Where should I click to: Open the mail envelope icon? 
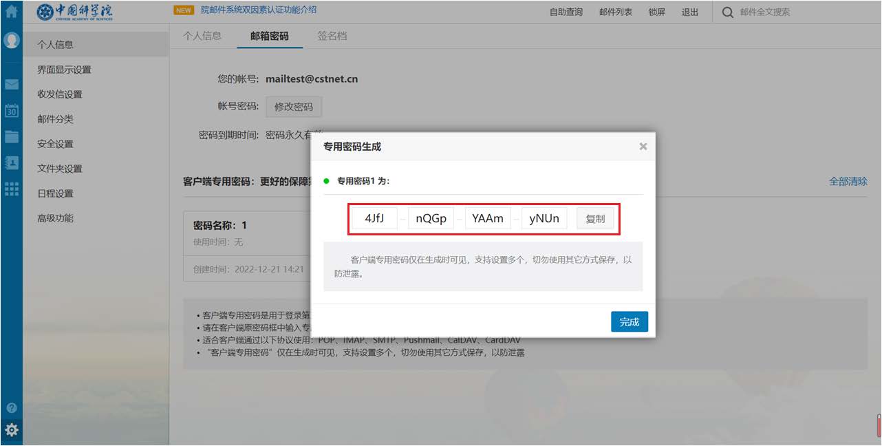pos(11,85)
